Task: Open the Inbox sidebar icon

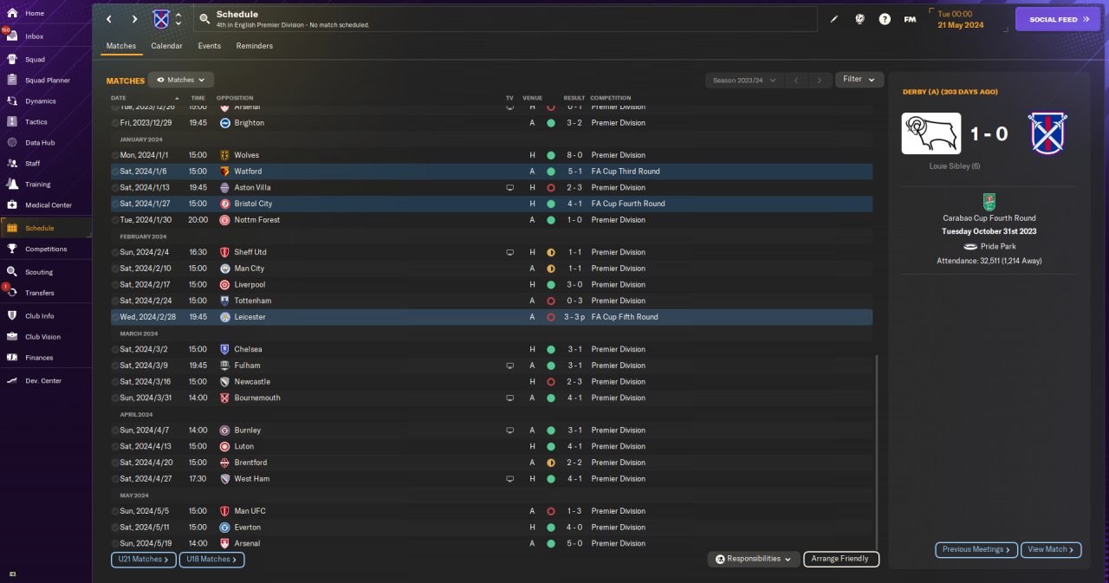Action: (12, 36)
